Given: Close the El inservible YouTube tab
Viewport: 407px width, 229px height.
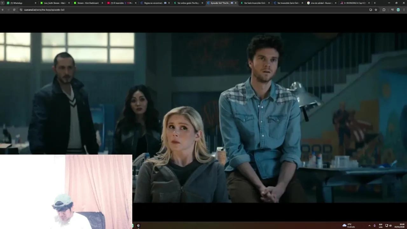Looking at the screenshot, I should (136, 3).
